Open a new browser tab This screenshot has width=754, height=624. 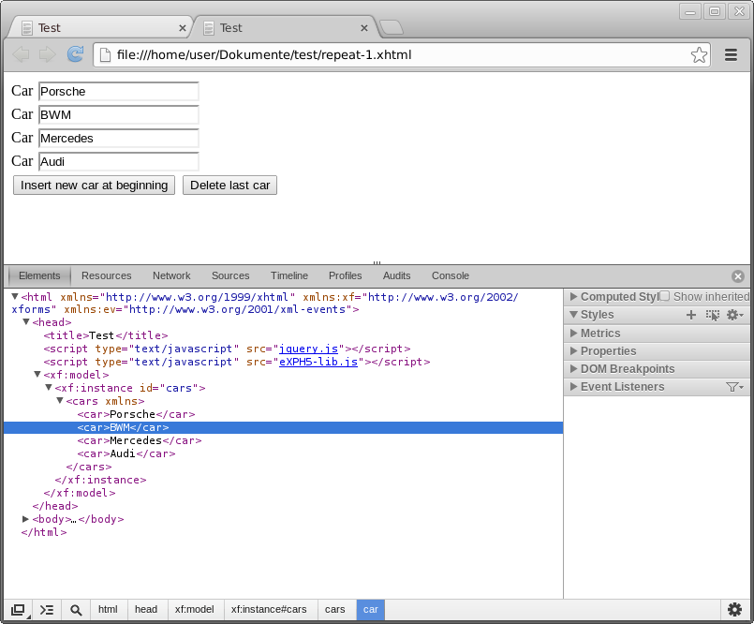tap(392, 28)
